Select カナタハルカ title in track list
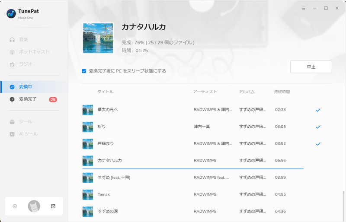Viewport: 346px width, 222px height. [x=110, y=161]
